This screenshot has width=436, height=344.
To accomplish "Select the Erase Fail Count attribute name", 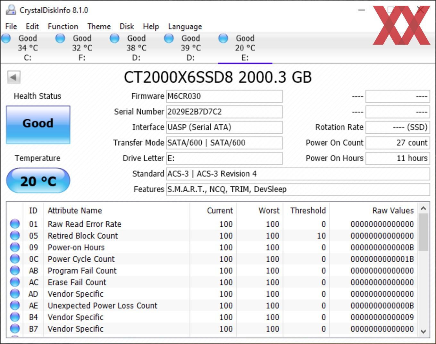I will coord(77,282).
